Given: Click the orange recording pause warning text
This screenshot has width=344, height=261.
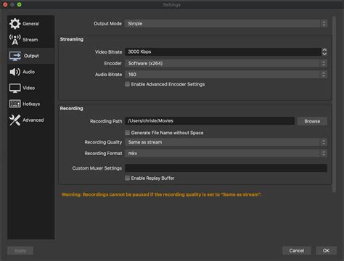Looking at the screenshot, I should pyautogui.click(x=161, y=194).
